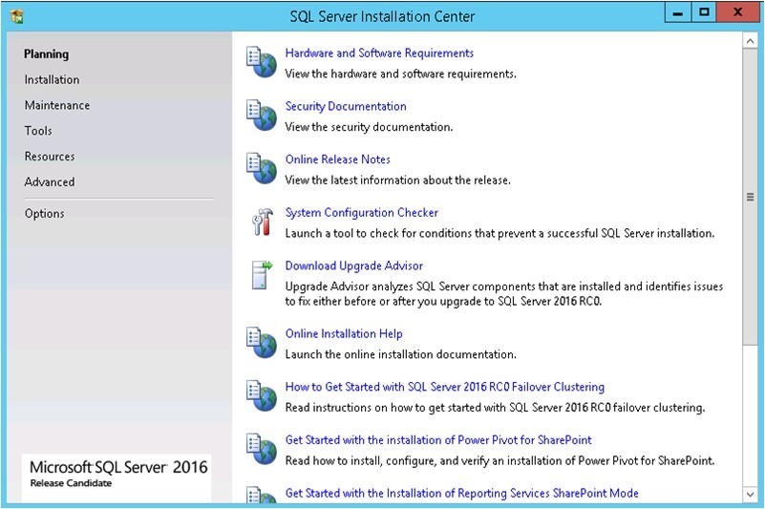Close the SQL Server Installation Center window

pyautogui.click(x=737, y=12)
